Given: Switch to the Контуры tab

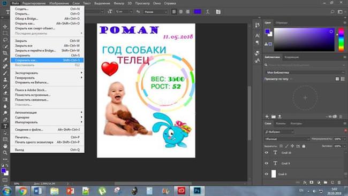Looking at the screenshot, I should [296, 123].
